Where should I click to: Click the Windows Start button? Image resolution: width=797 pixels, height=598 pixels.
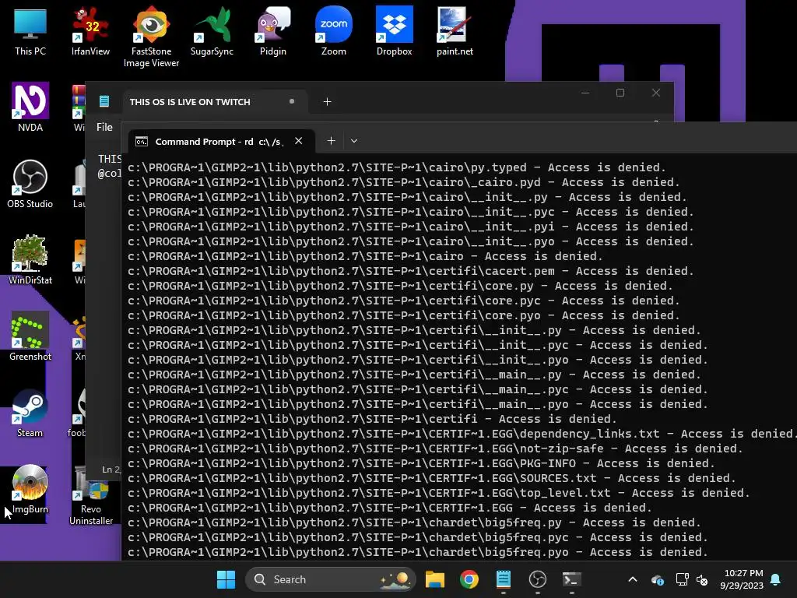click(226, 579)
